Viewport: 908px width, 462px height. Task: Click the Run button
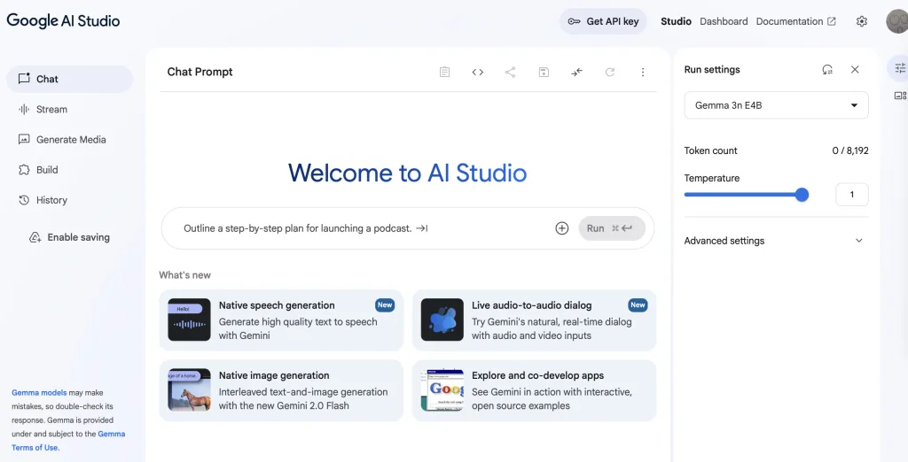(612, 228)
